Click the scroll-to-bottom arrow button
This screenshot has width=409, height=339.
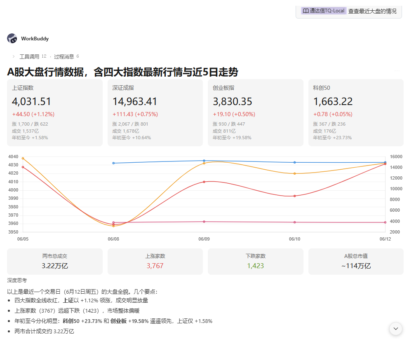click(395, 329)
